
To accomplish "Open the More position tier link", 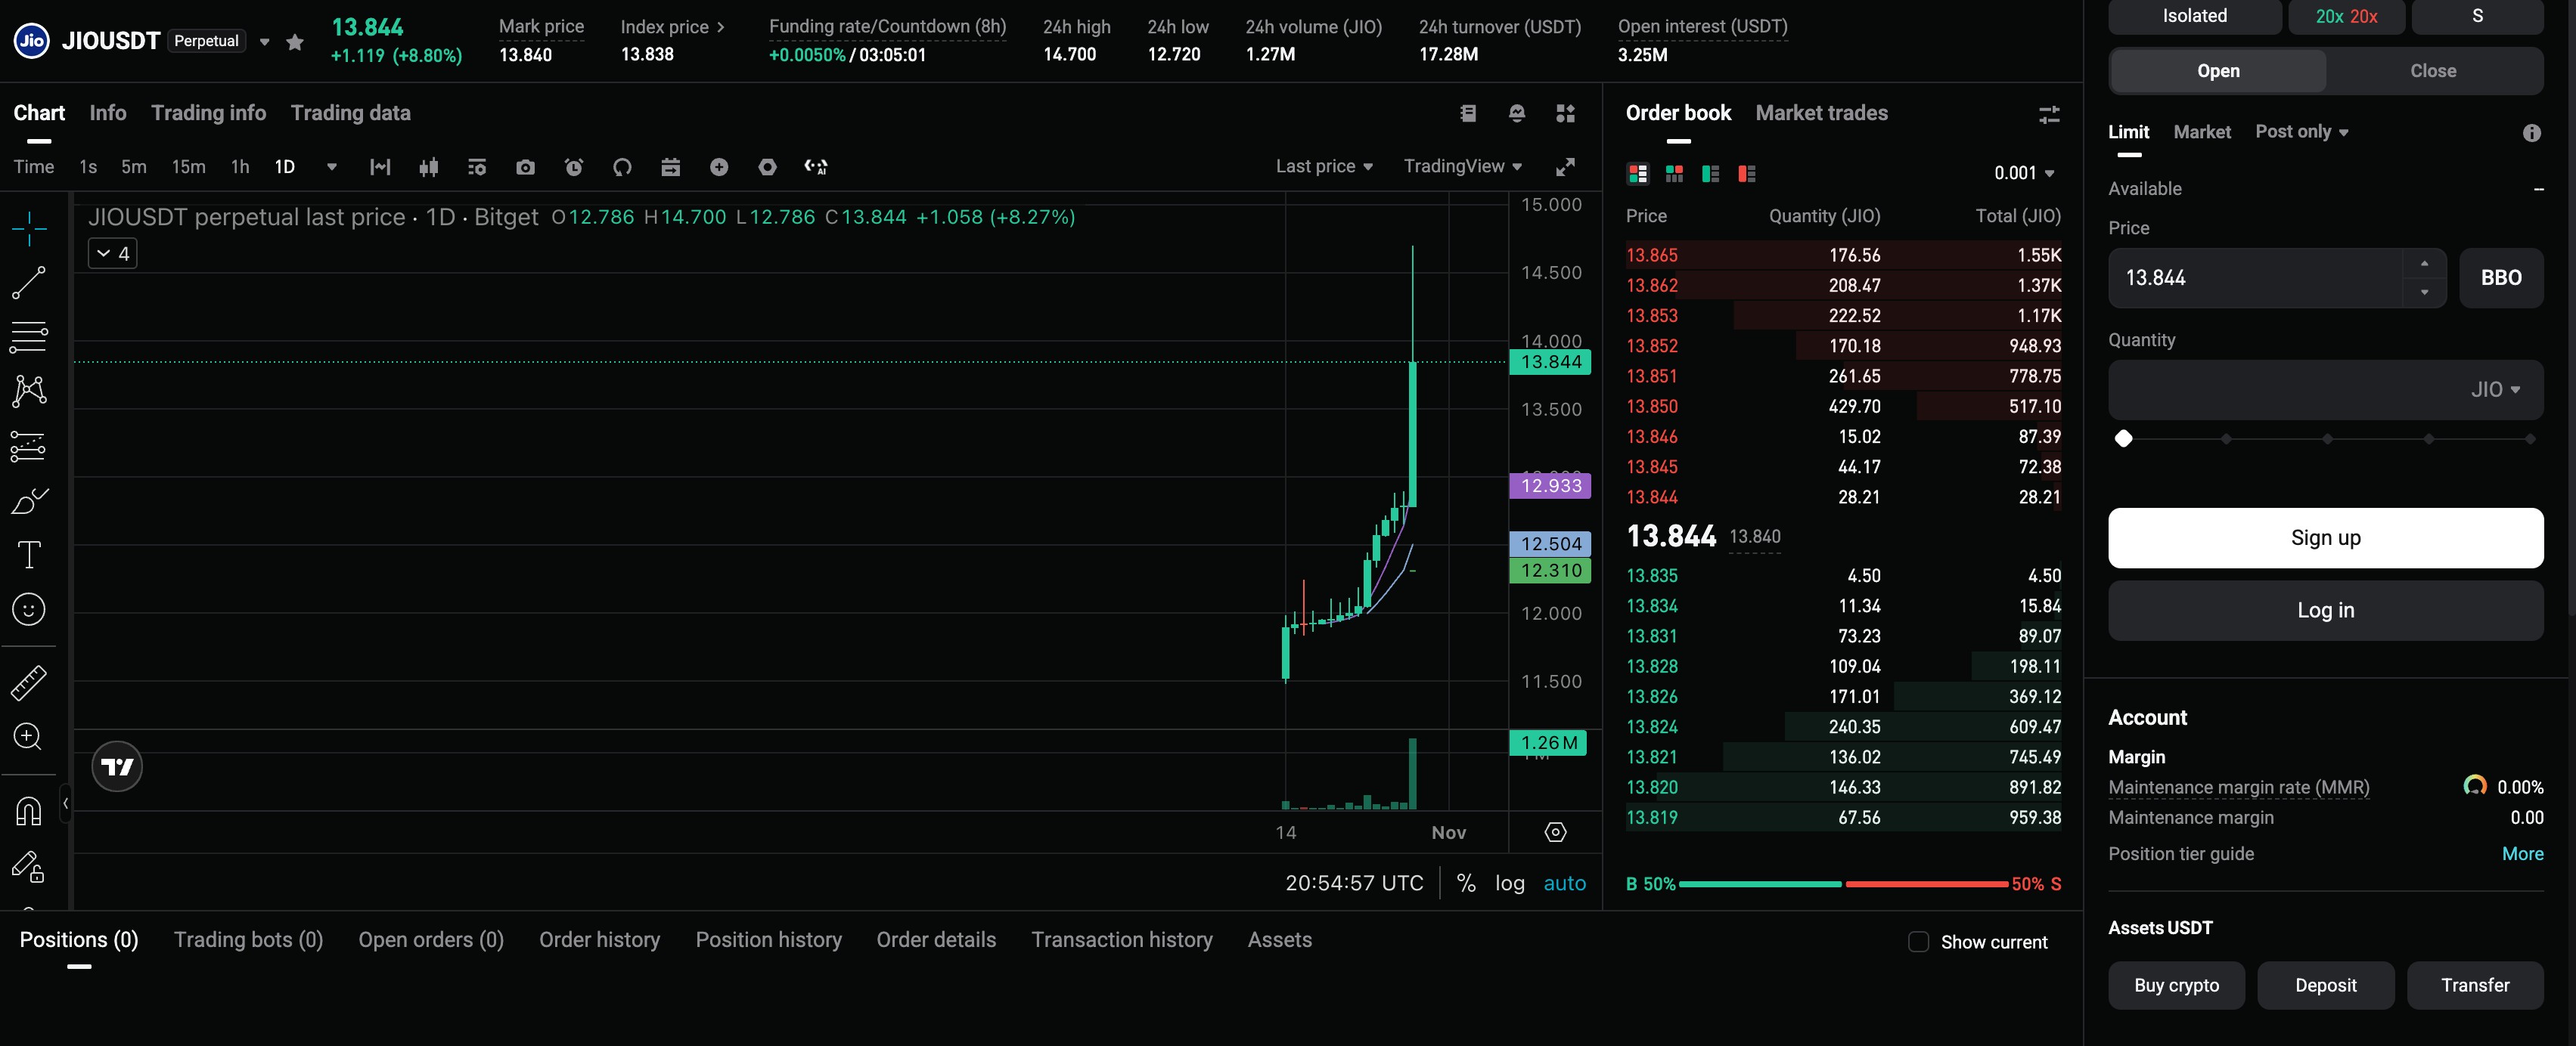I will [2522, 854].
